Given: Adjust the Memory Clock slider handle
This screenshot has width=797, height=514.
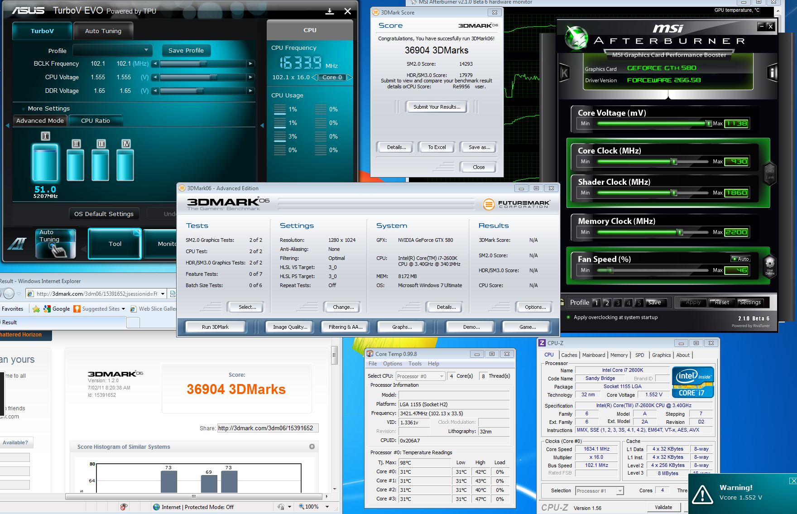Looking at the screenshot, I should [x=679, y=232].
